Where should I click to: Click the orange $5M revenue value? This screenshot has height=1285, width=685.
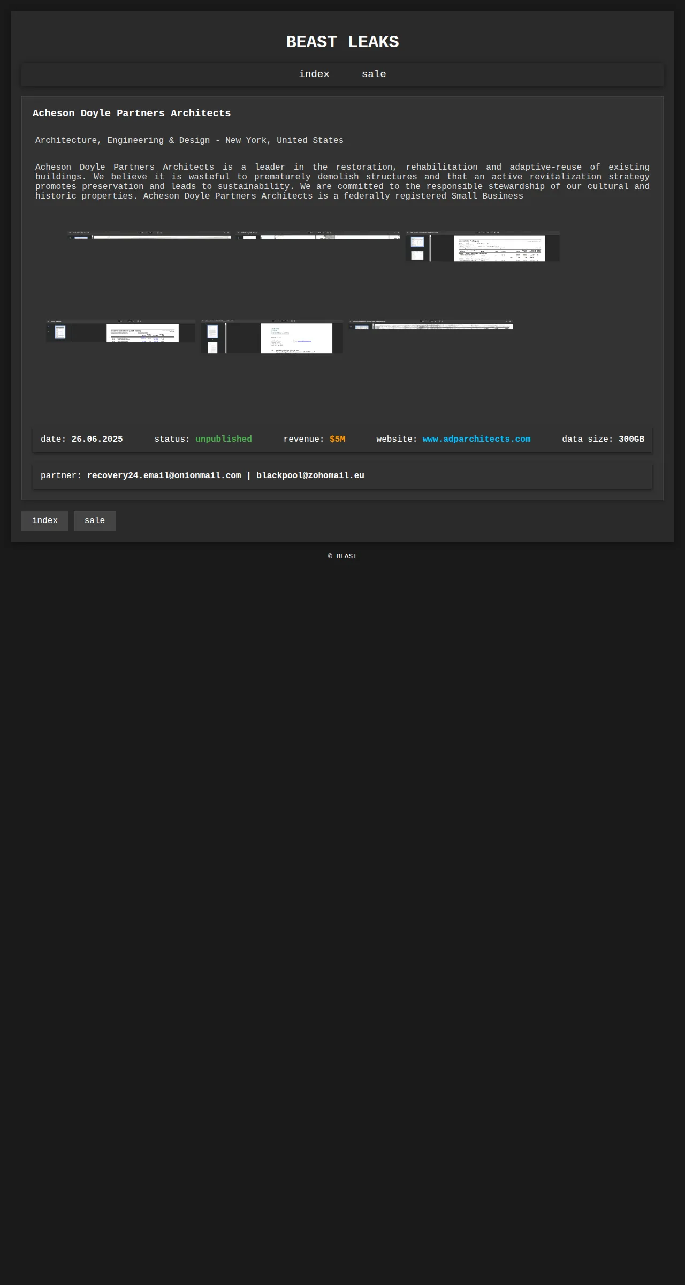pos(337,439)
